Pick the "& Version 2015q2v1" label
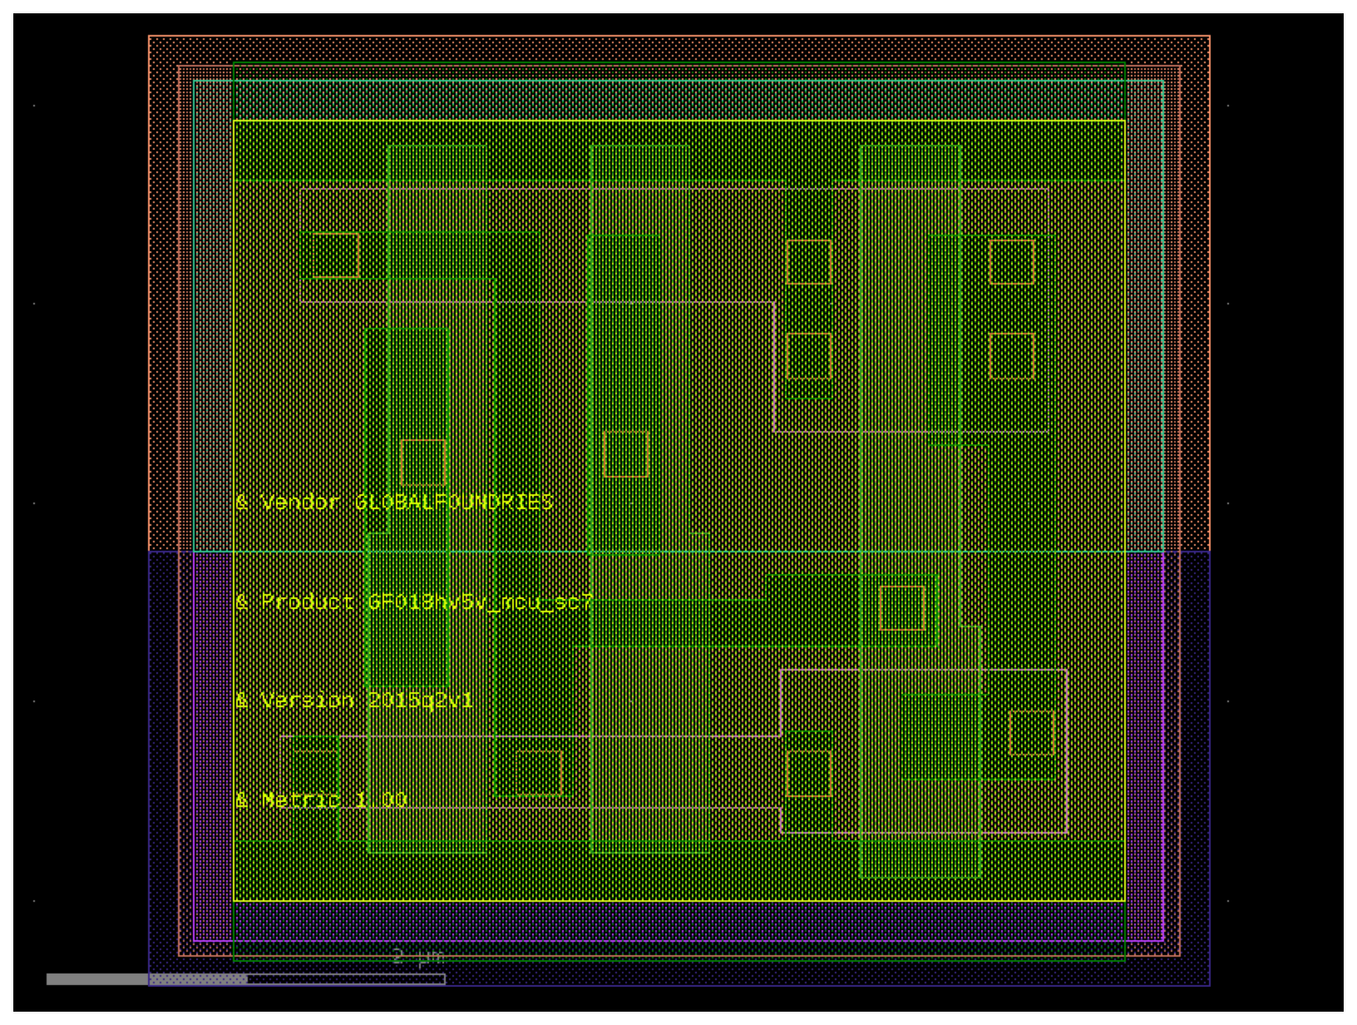 point(355,701)
